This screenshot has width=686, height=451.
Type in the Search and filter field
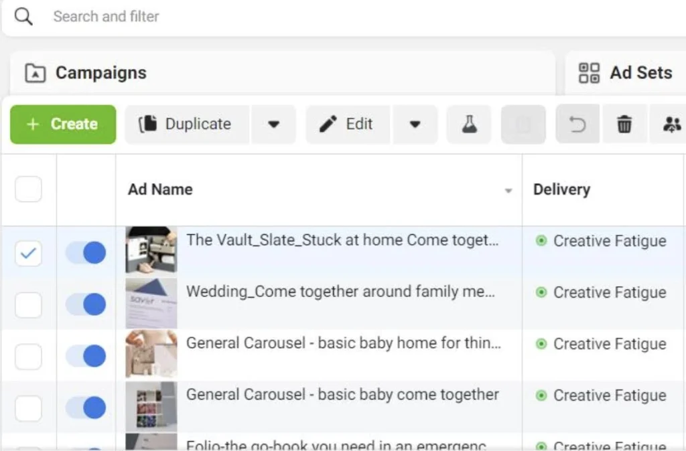point(268,17)
